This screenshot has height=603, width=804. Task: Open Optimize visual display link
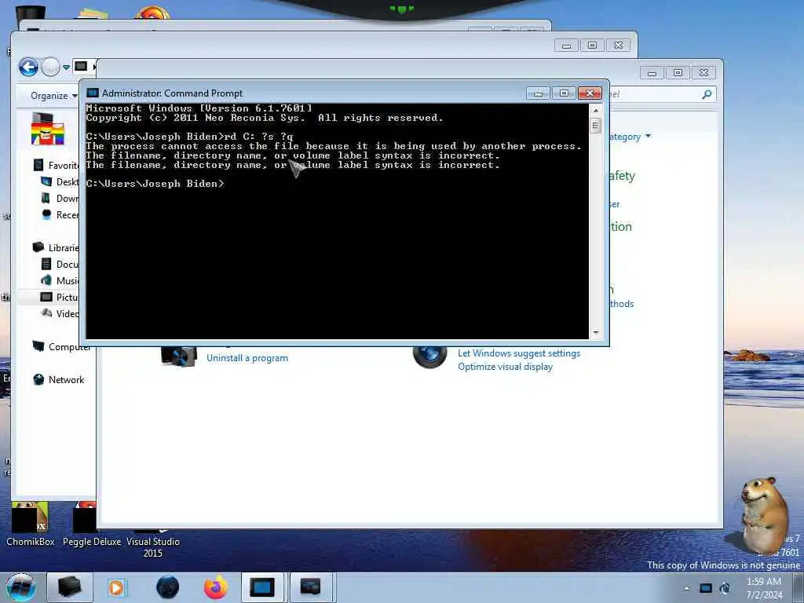(505, 367)
